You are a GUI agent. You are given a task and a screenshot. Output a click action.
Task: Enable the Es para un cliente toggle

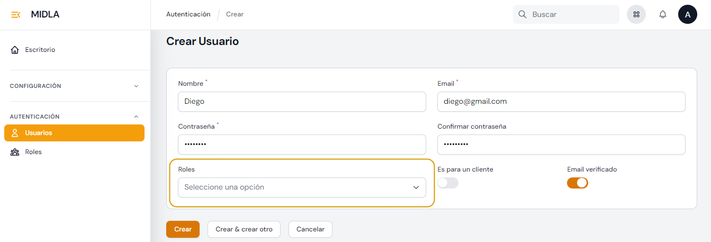click(x=448, y=183)
